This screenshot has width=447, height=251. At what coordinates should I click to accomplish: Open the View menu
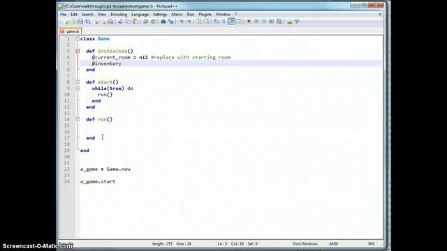click(102, 14)
